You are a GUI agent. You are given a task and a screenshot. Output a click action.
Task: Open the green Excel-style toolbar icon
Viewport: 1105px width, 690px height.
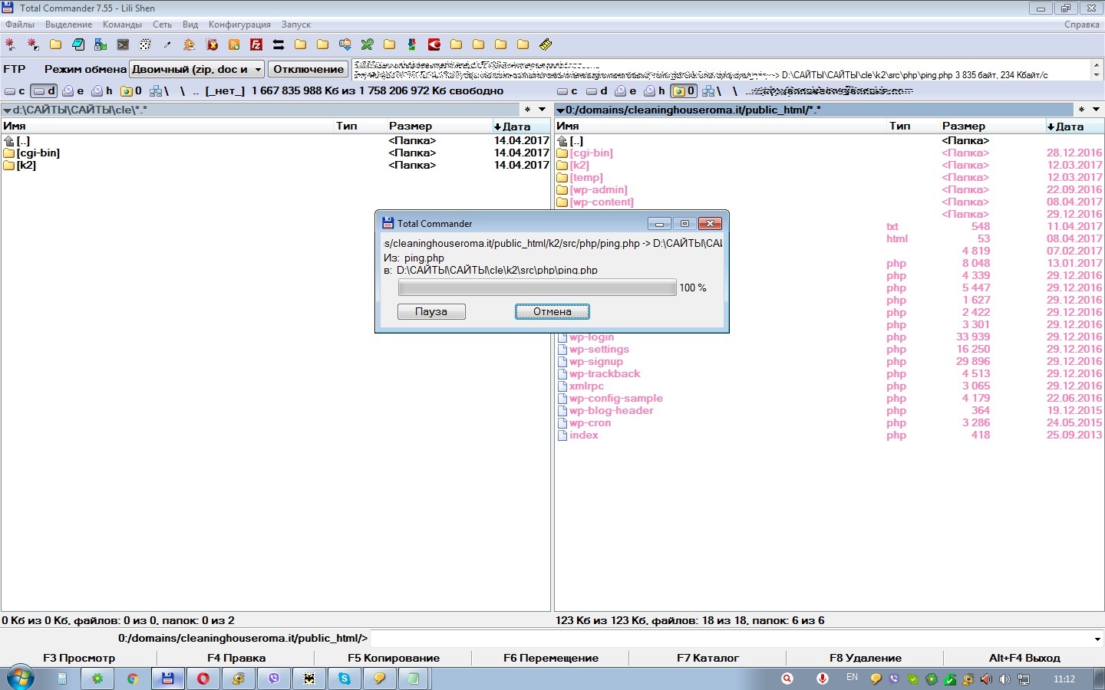pos(368,44)
